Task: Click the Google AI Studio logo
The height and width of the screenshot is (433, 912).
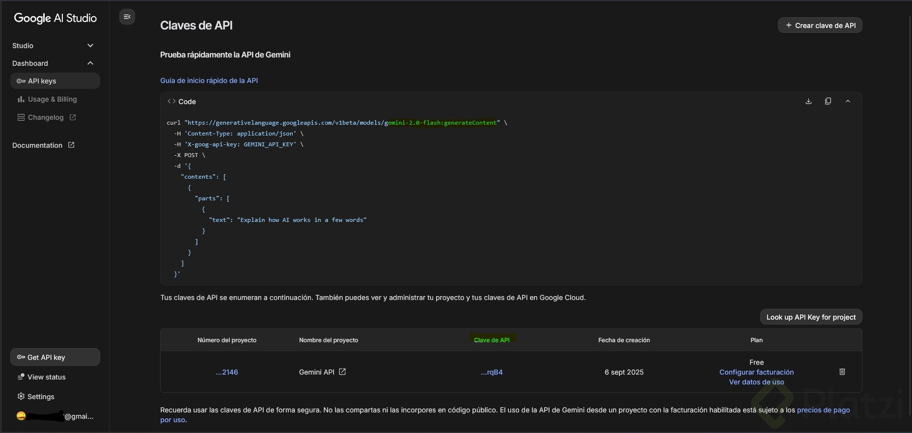Action: (55, 18)
